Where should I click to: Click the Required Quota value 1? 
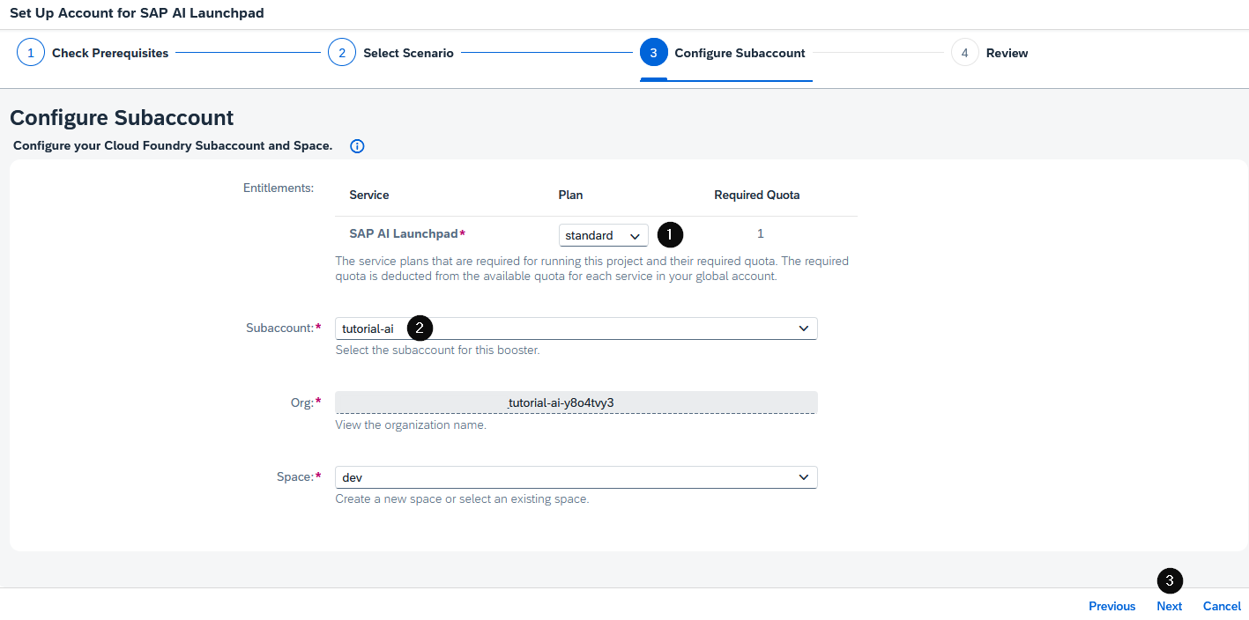[x=760, y=234]
